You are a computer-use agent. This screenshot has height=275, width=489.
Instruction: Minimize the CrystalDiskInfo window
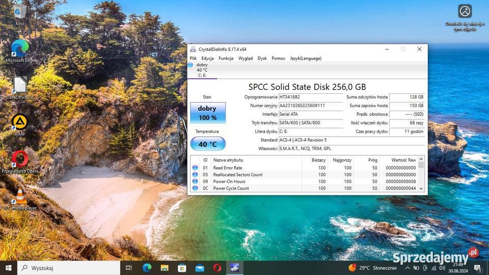(x=387, y=49)
